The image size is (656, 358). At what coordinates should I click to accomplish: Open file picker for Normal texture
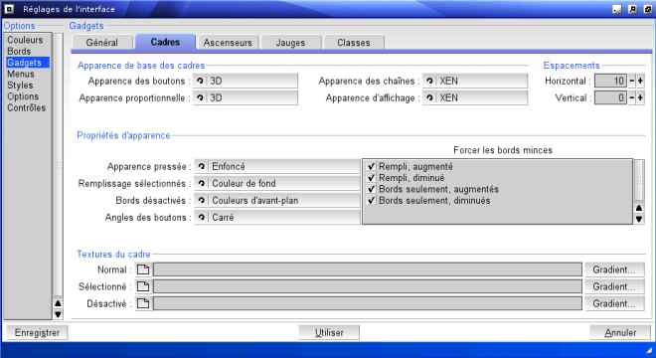pyautogui.click(x=143, y=269)
